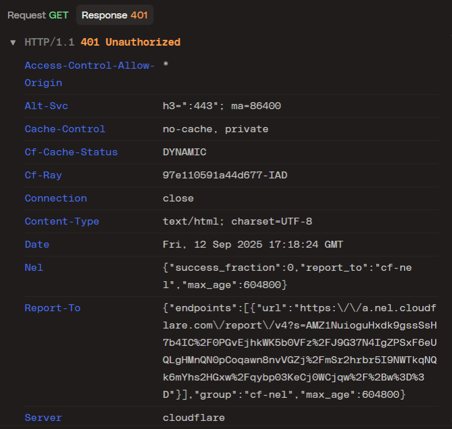Select the Cf-Ray header name
The width and height of the screenshot is (452, 429).
click(43, 176)
